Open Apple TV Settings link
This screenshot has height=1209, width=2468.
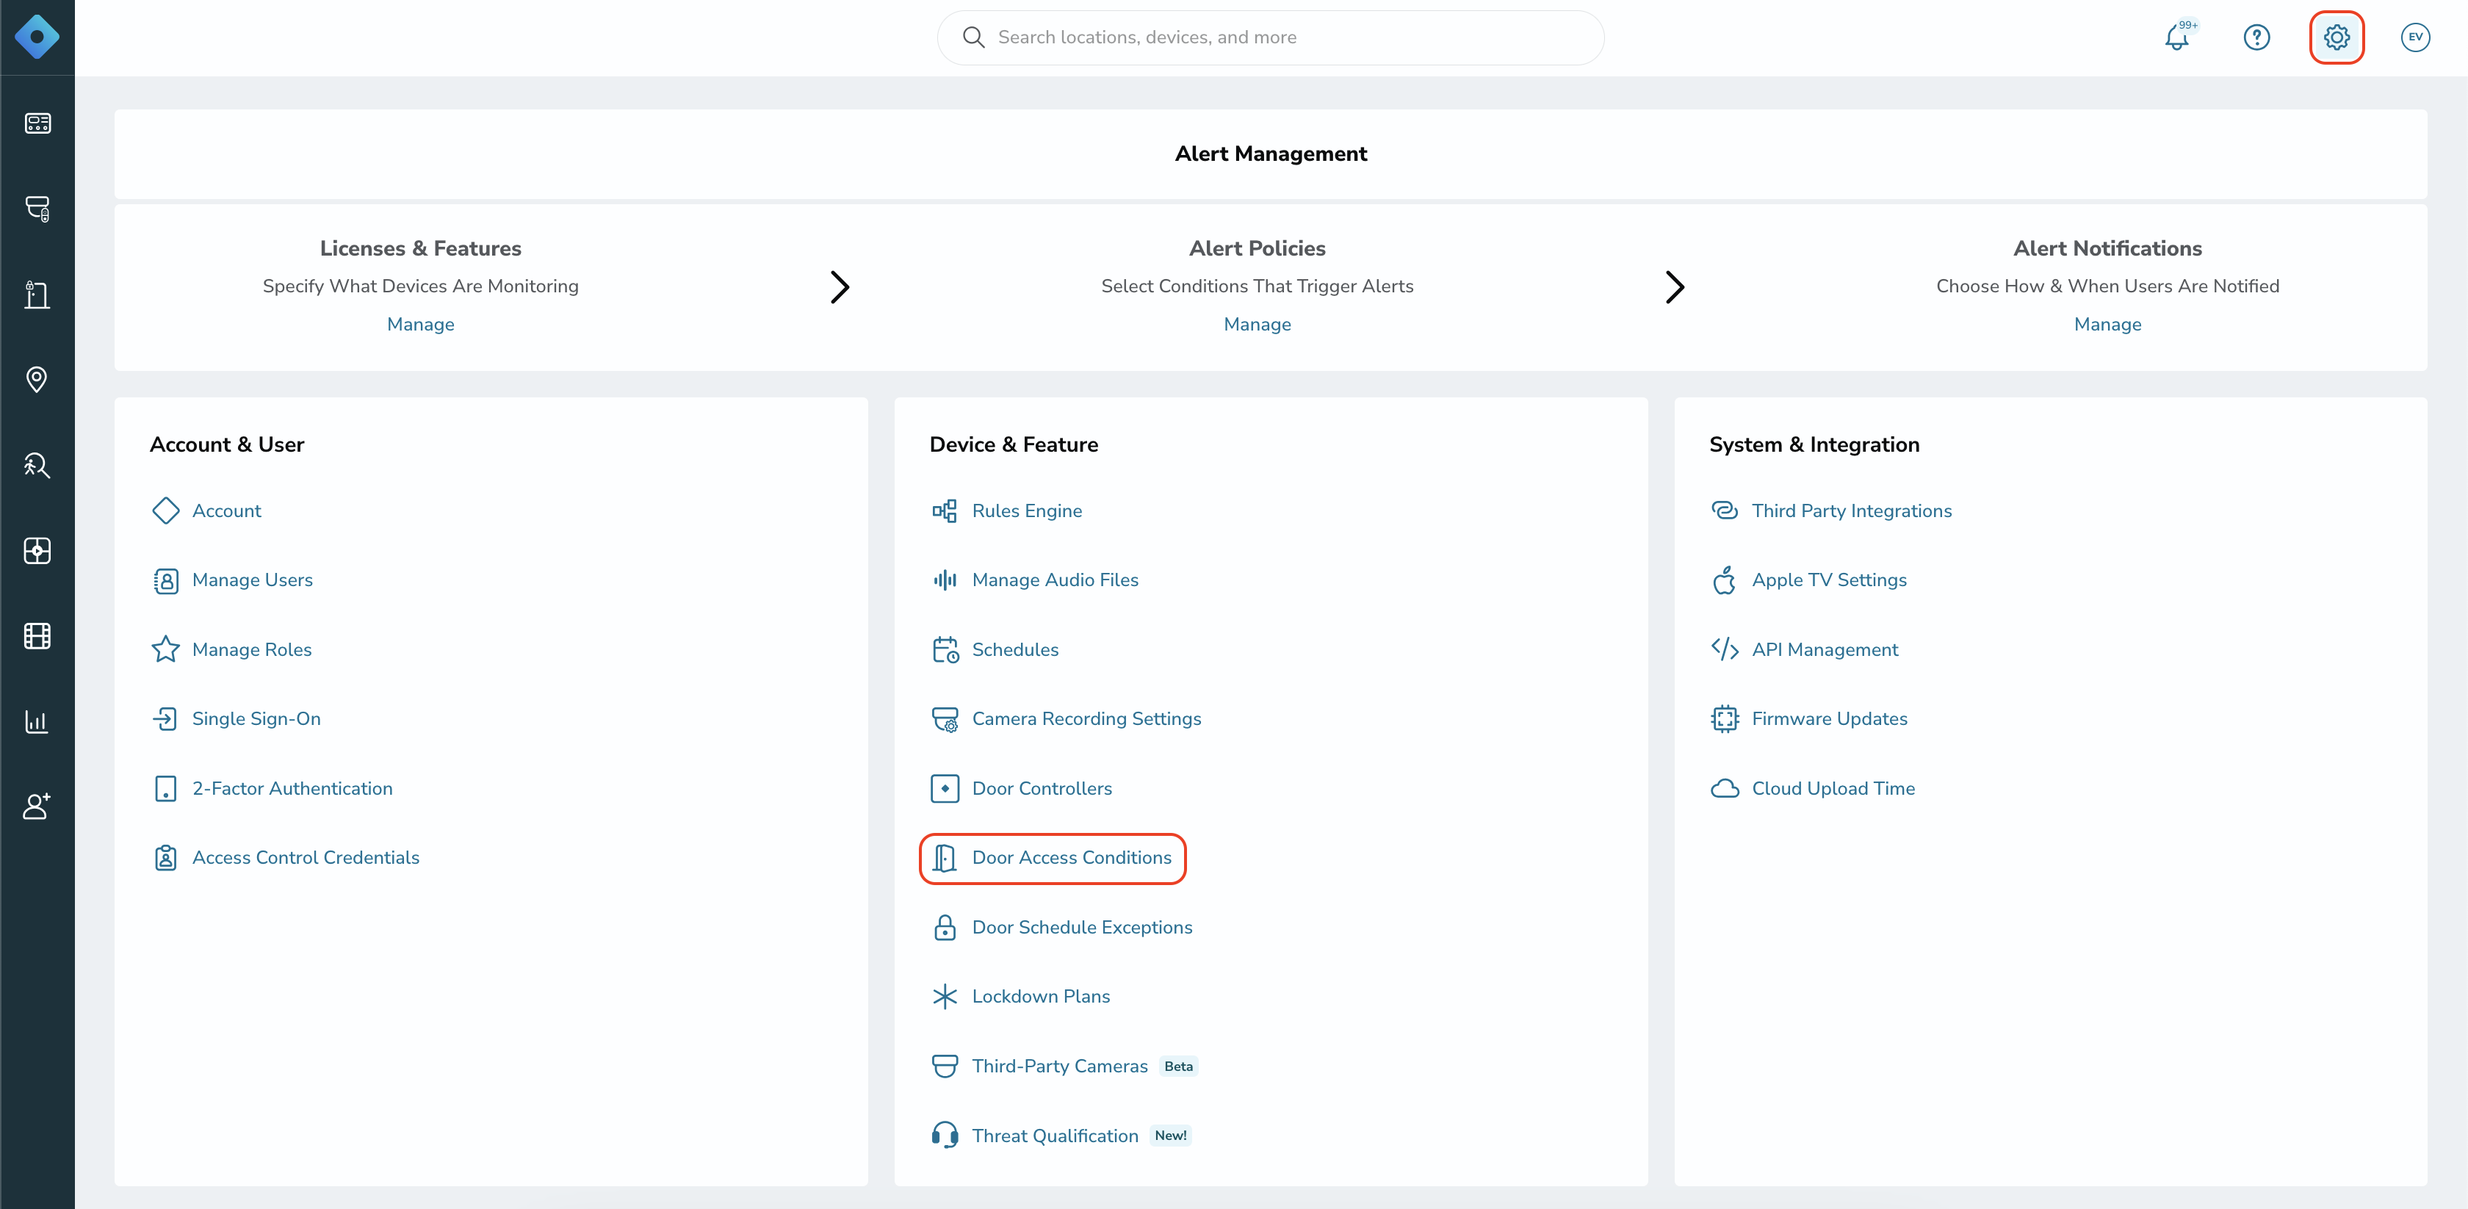(x=1829, y=580)
